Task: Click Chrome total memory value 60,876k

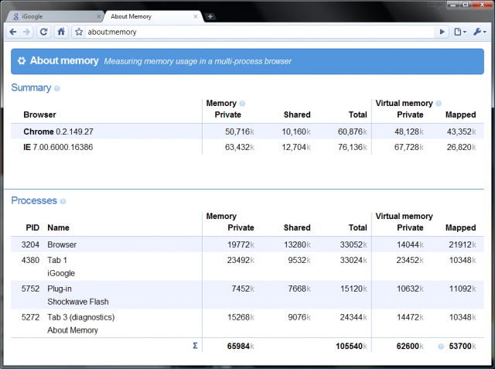Action: point(353,132)
